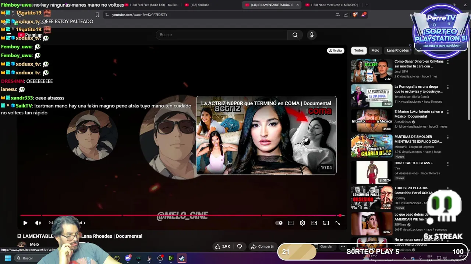Save the video with Guardar

(x=323, y=247)
